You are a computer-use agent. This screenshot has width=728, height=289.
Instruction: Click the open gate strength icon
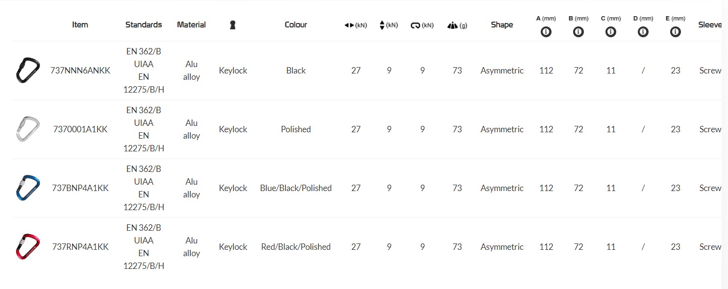(x=415, y=25)
